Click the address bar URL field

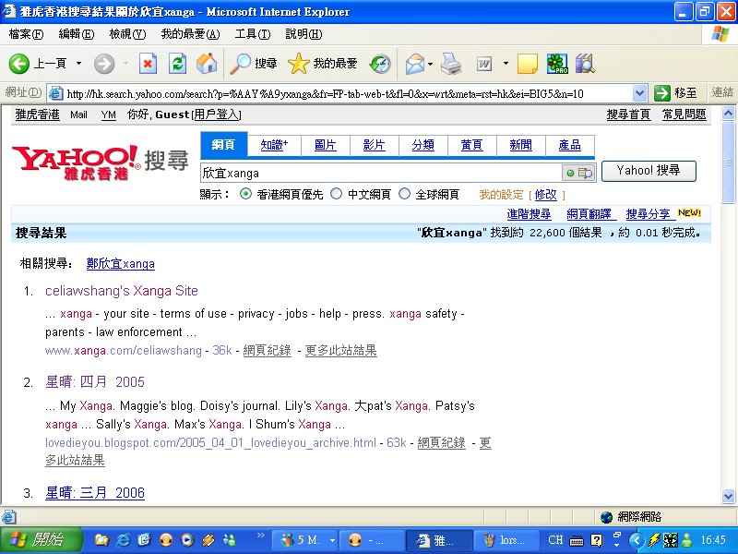point(349,93)
